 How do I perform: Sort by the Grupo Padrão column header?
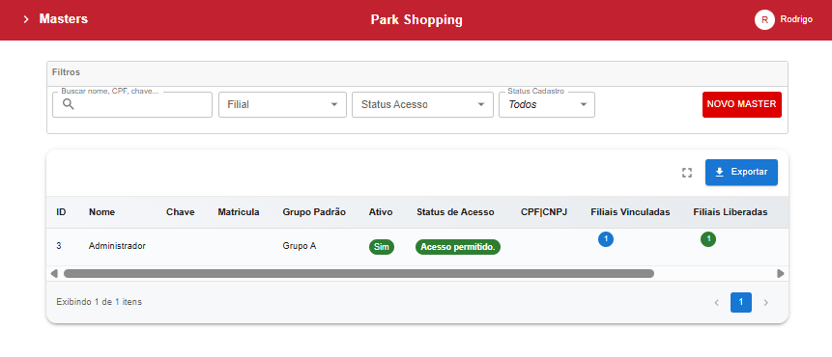(314, 212)
